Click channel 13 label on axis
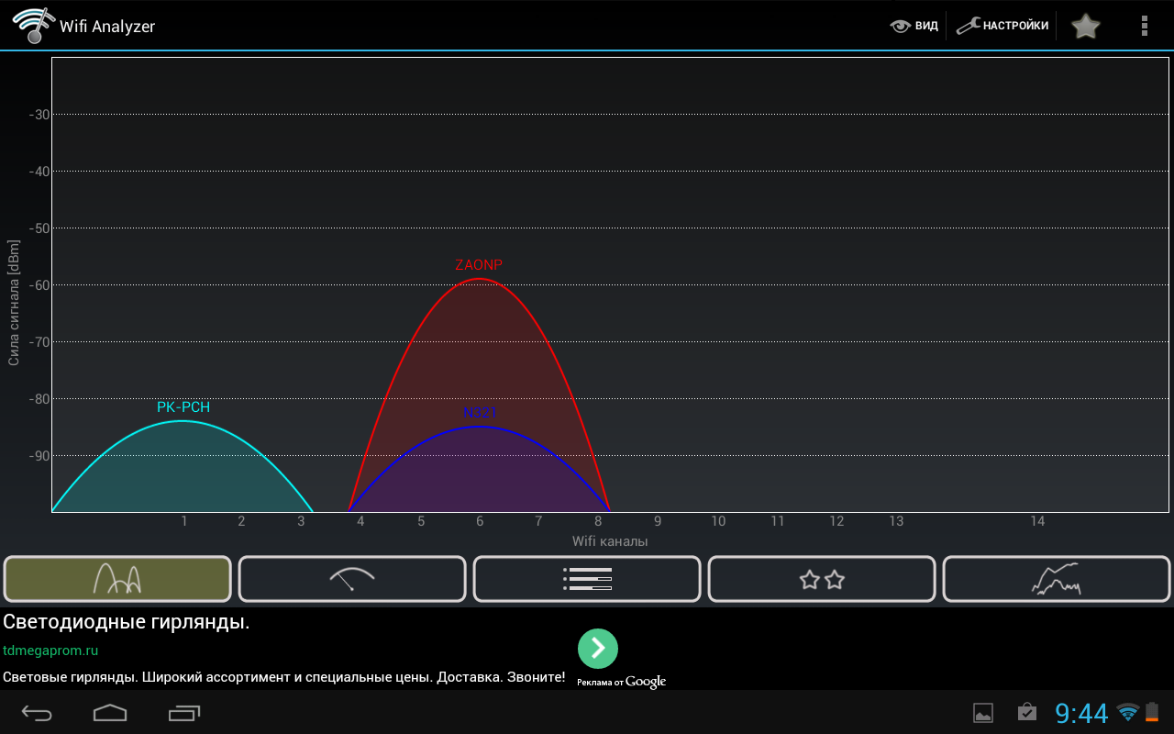The width and height of the screenshot is (1174, 734). coord(896,521)
